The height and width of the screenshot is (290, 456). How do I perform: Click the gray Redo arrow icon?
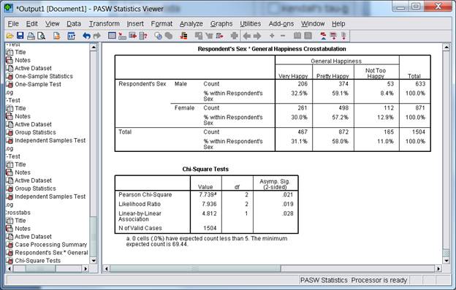97,36
